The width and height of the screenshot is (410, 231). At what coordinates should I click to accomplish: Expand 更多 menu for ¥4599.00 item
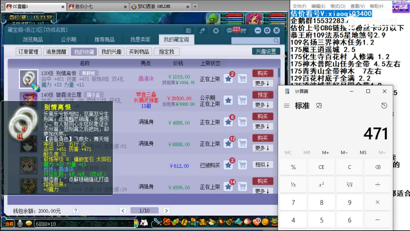[263, 191]
